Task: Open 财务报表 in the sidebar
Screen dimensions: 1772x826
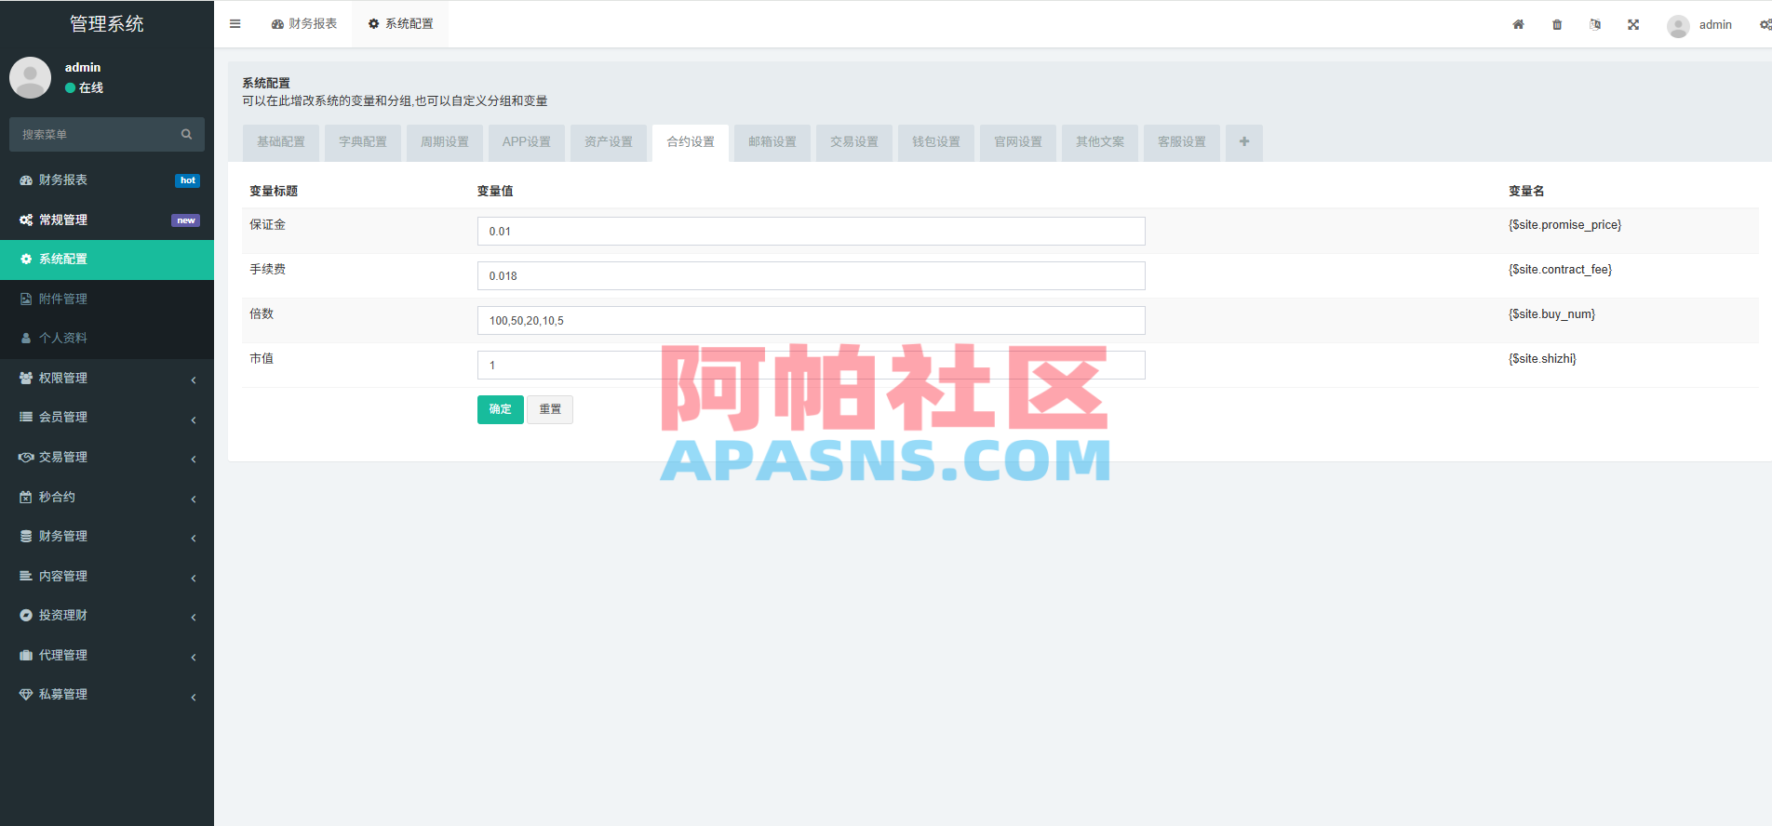Action: click(x=107, y=180)
